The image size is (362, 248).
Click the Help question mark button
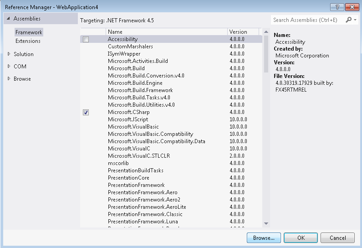[337, 7]
